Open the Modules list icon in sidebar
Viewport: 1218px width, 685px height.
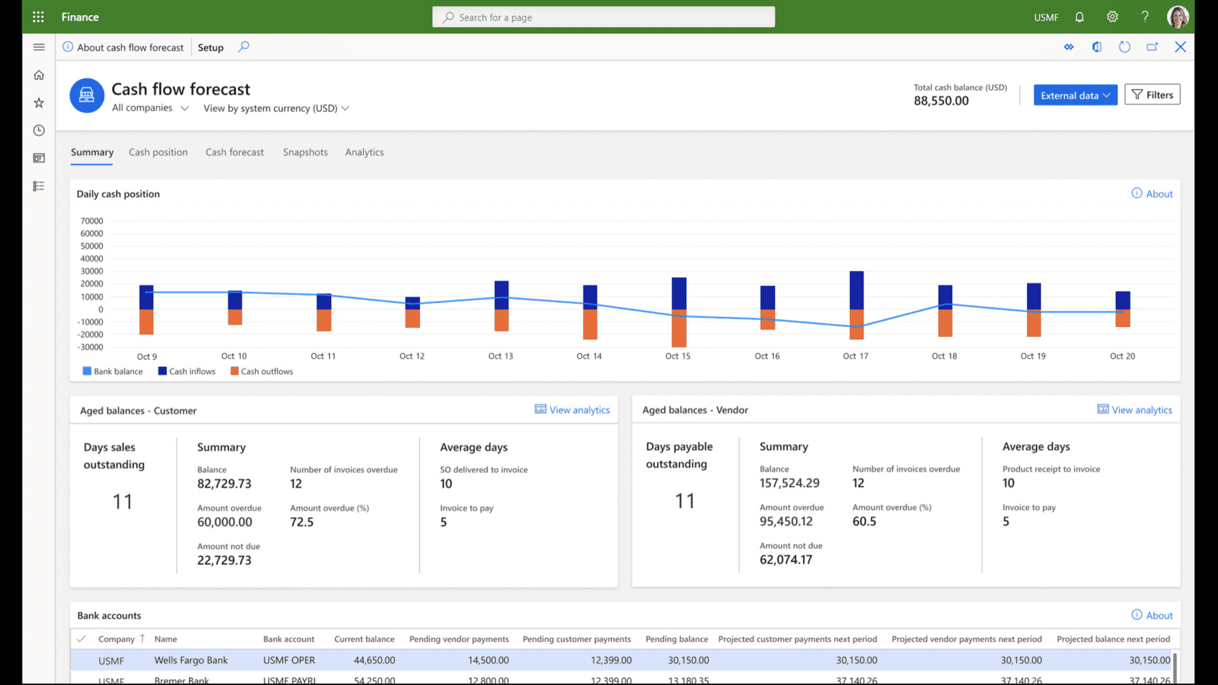tap(39, 186)
